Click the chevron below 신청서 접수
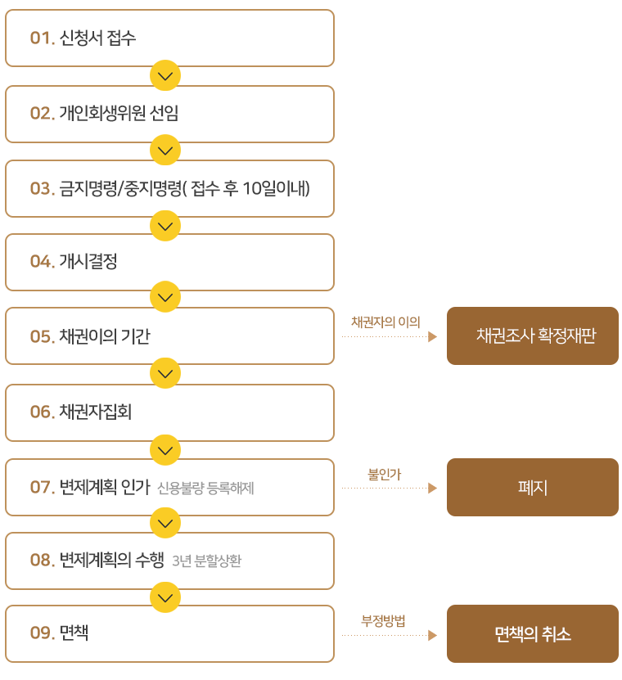622x680 pixels. (x=165, y=75)
